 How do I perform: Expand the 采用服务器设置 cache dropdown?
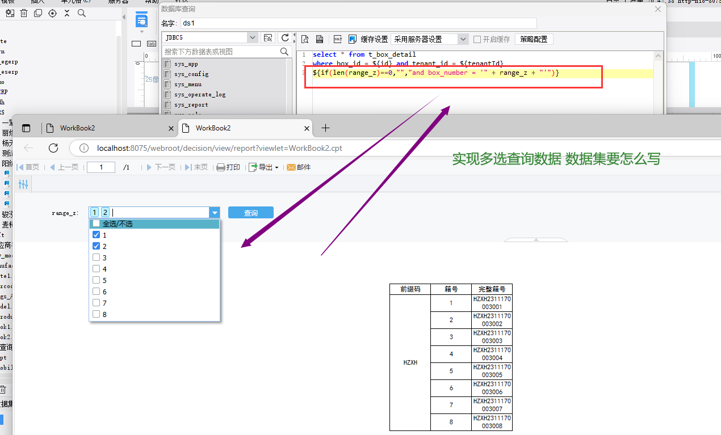pos(463,39)
